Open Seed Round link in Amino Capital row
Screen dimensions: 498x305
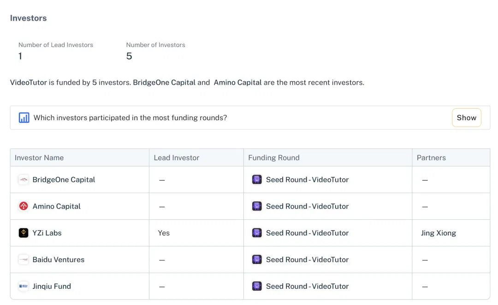click(x=307, y=206)
